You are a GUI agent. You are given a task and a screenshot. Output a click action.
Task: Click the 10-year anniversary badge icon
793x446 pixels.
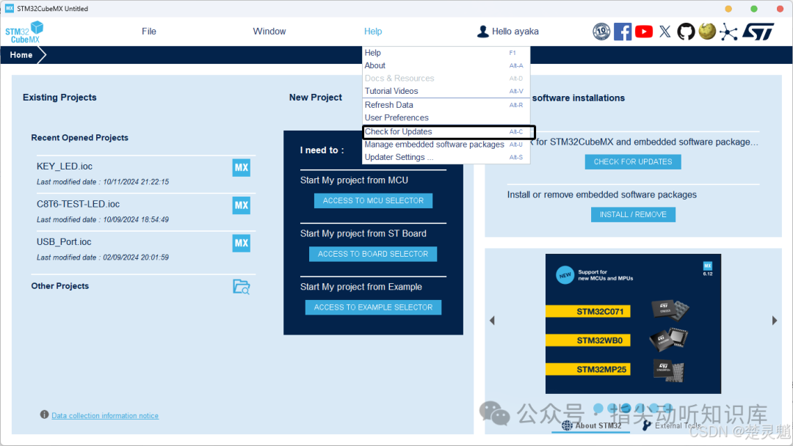coord(601,32)
